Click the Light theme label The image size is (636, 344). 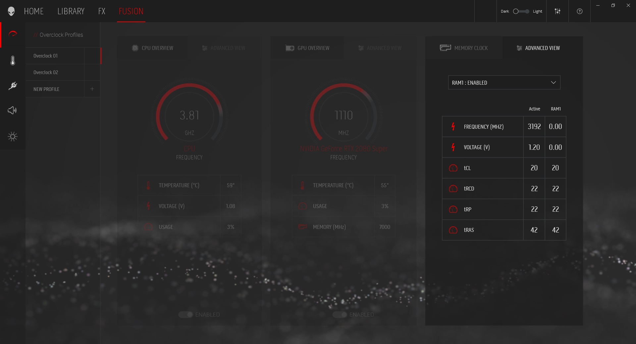(x=537, y=11)
